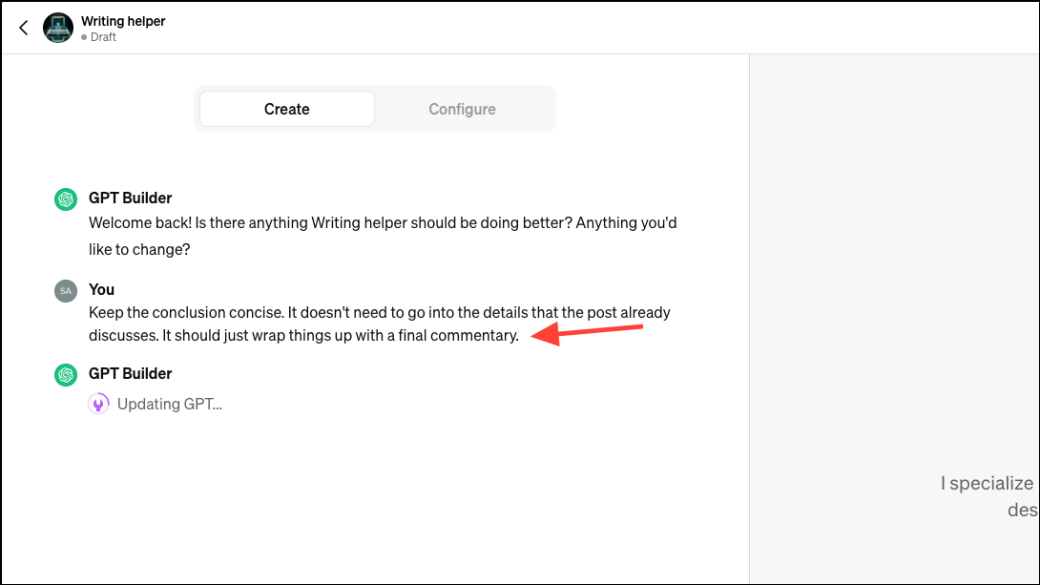Image resolution: width=1040 pixels, height=585 pixels.
Task: Click the GPT Builder welcome message text
Action: 382,235
